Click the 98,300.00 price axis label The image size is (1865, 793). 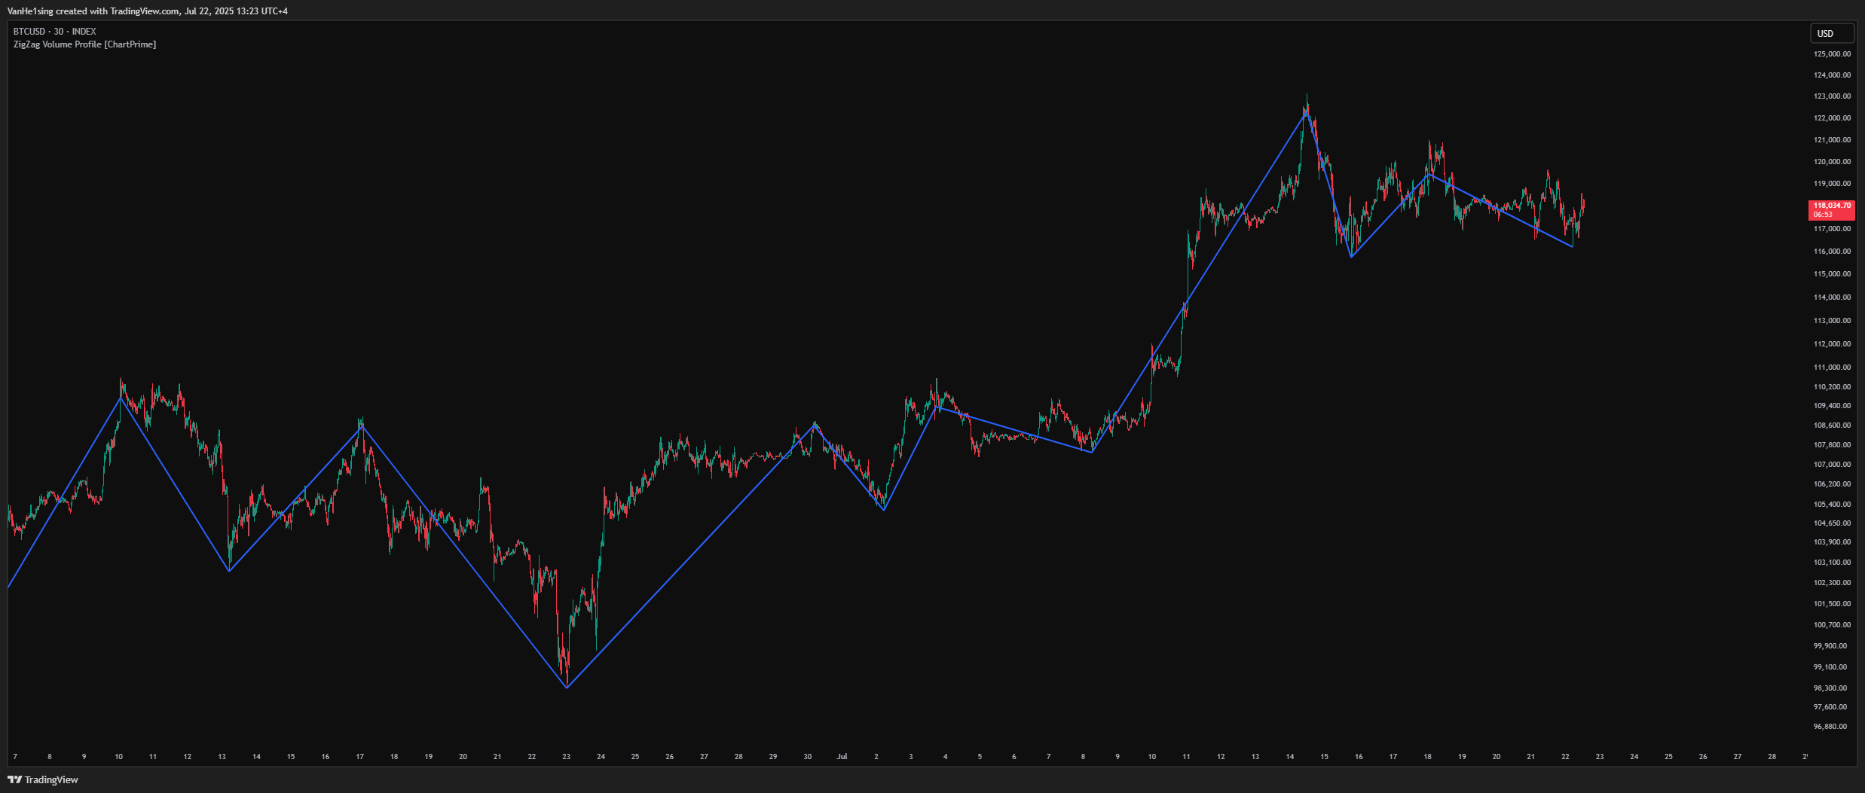coord(1830,688)
